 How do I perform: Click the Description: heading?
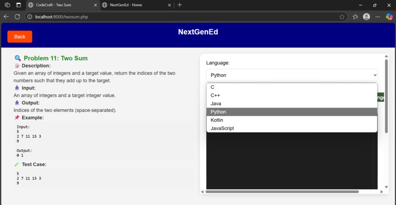(x=36, y=66)
